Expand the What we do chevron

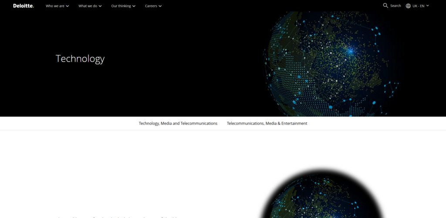[x=100, y=6]
